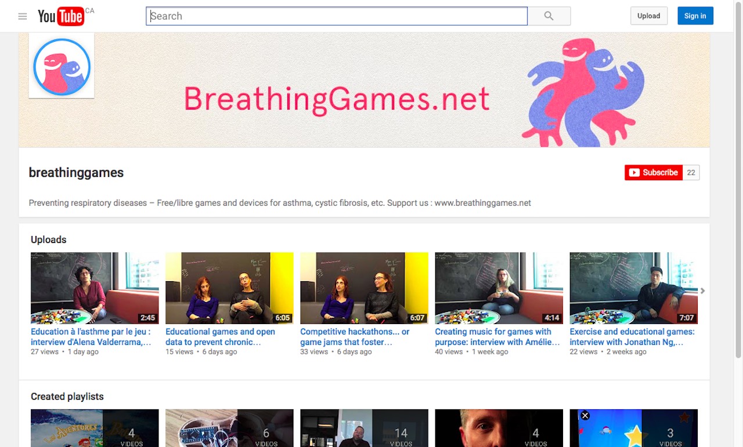
Task: Play the 2:45 Alena Valderrama video thumbnail
Action: coord(95,288)
